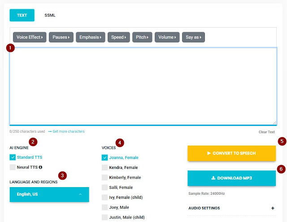Open the English, US language dropdown

pyautogui.click(x=49, y=194)
